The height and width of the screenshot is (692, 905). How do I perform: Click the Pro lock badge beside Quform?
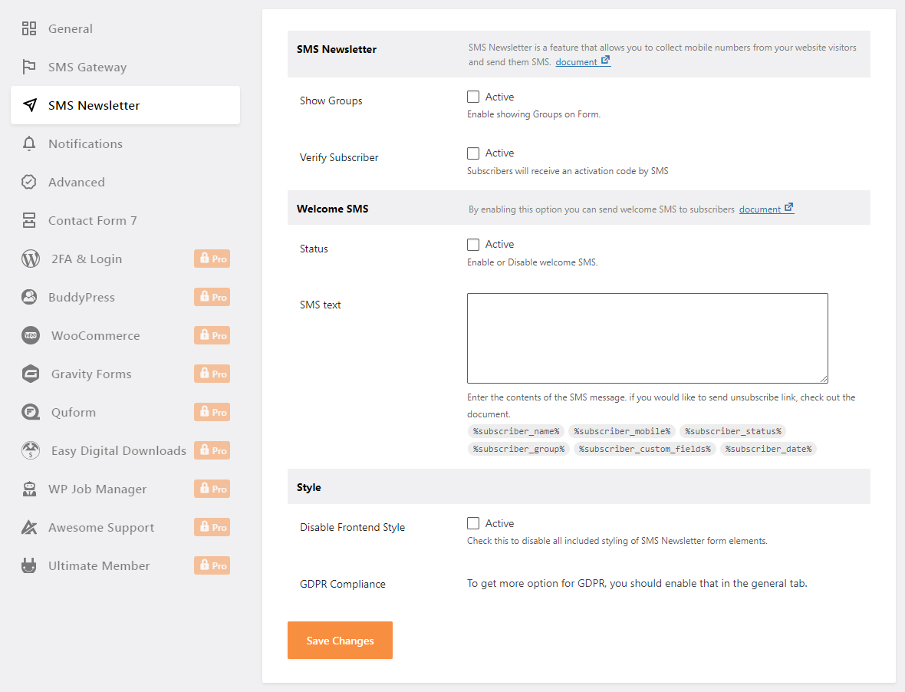point(212,413)
